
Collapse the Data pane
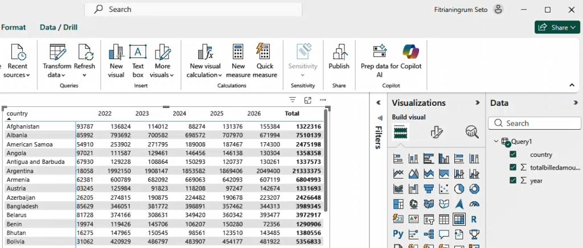point(576,103)
